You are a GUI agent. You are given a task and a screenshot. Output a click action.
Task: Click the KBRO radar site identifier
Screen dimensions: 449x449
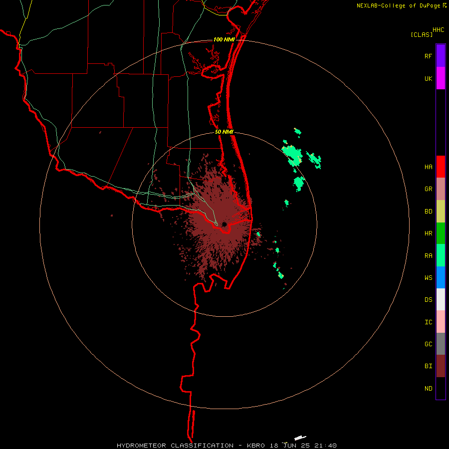257,446
